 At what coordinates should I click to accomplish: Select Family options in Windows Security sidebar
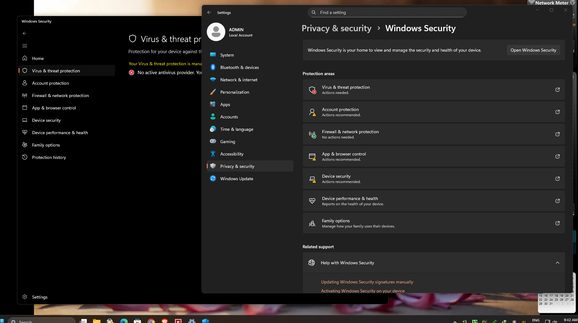pos(67,145)
